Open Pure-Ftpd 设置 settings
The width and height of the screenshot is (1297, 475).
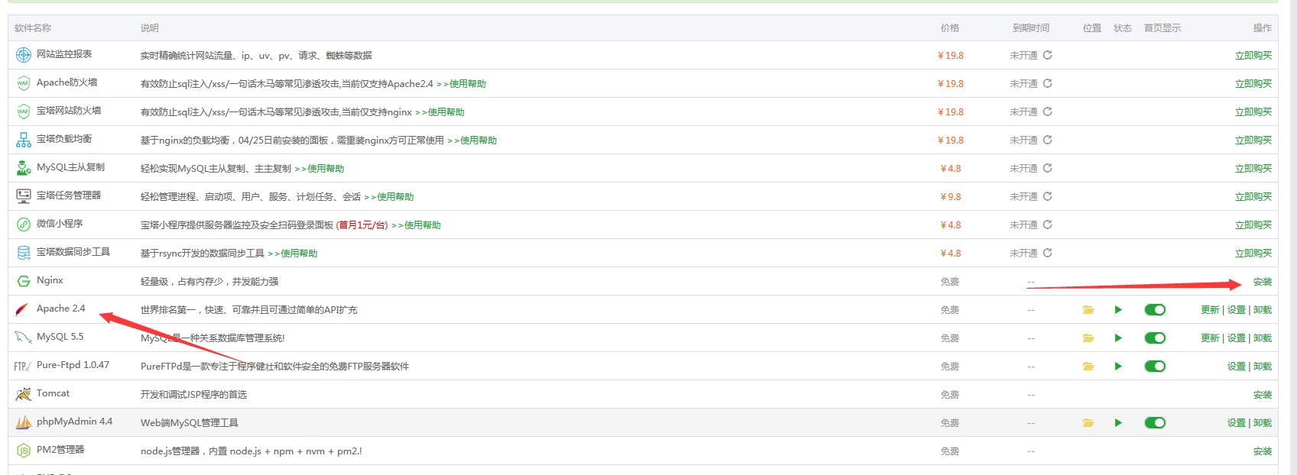click(x=1237, y=367)
